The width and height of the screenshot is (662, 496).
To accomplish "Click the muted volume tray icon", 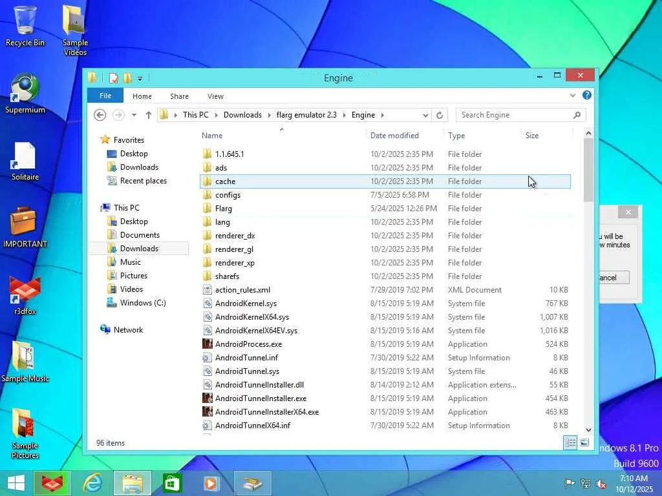I will pyautogui.click(x=601, y=484).
